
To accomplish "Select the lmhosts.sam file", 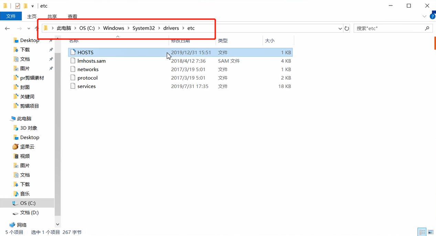I will tap(180, 61).
